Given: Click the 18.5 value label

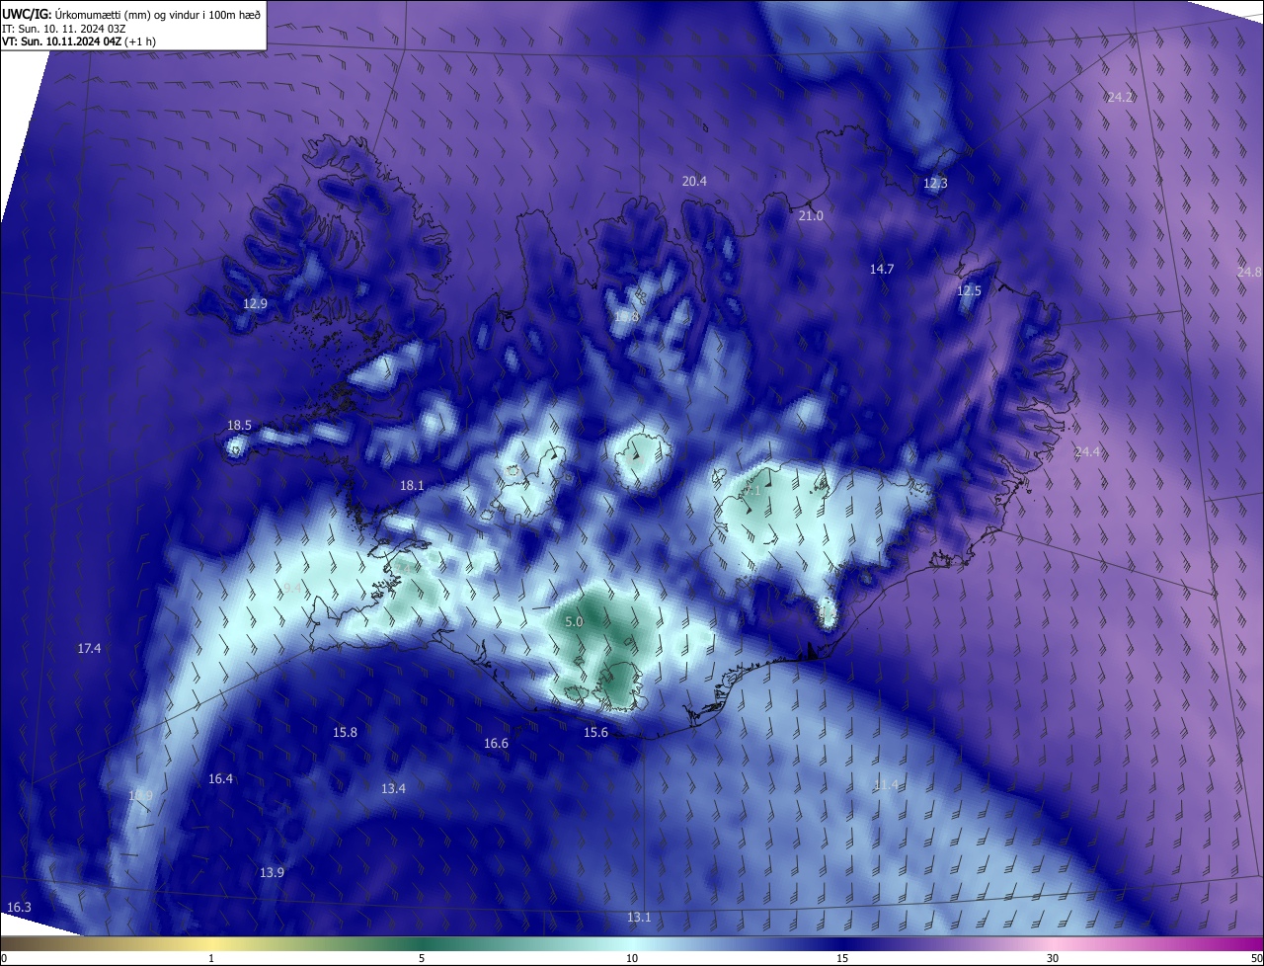Looking at the screenshot, I should click(239, 425).
